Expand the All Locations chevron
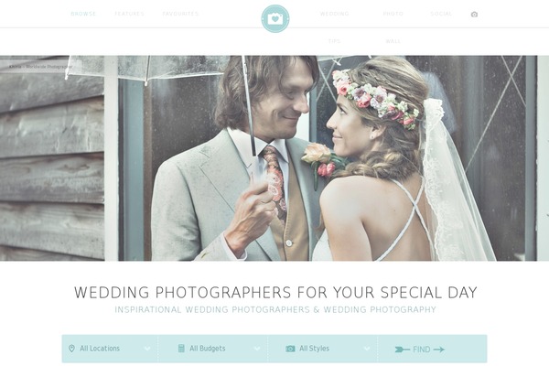549x366 pixels. click(147, 349)
